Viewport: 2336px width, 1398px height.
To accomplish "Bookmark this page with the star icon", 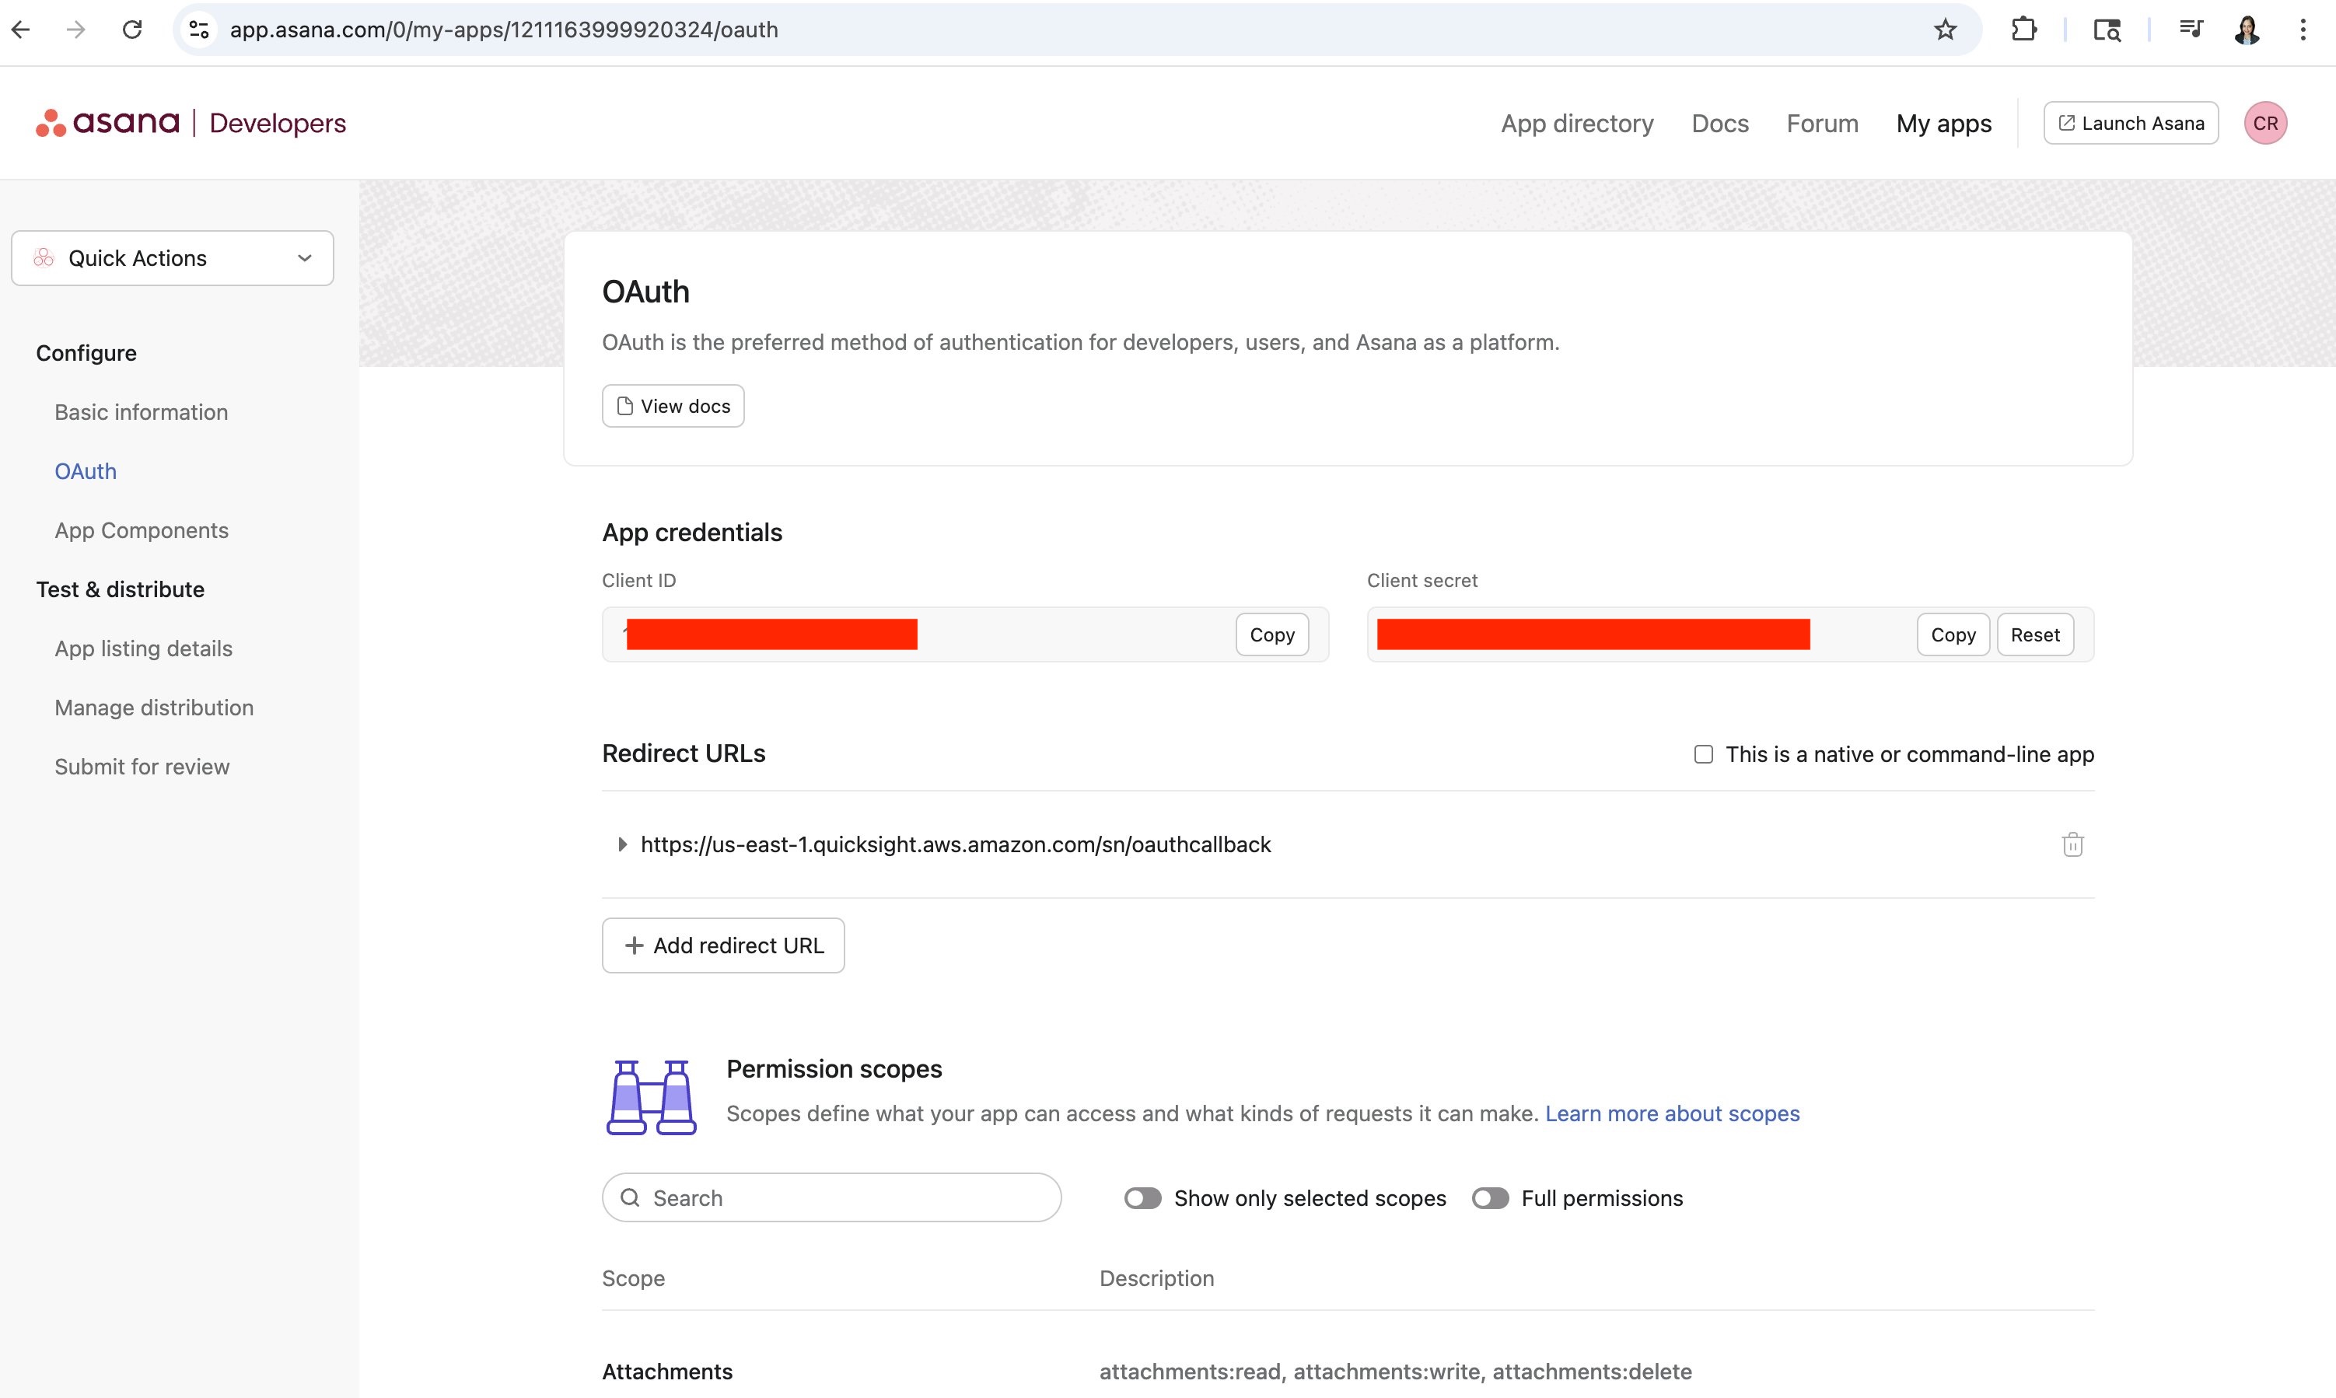I will [x=1945, y=30].
